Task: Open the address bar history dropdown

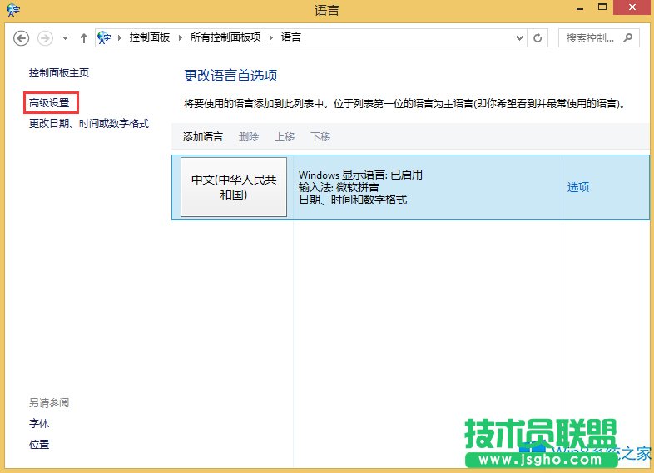Action: click(x=519, y=38)
